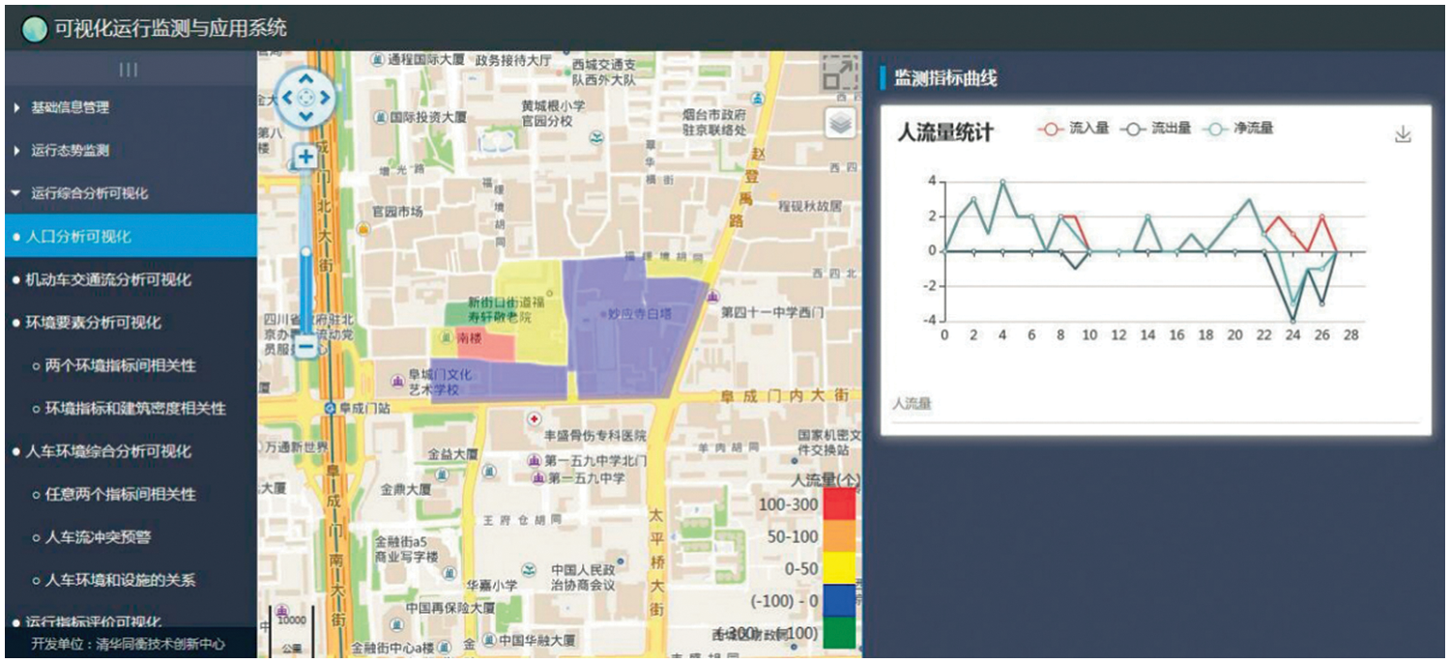Select 机动车交通流分析可视化 menu item

108,280
